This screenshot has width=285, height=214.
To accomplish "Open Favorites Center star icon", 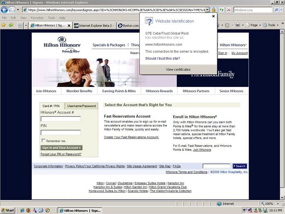I will click(x=4, y=25).
